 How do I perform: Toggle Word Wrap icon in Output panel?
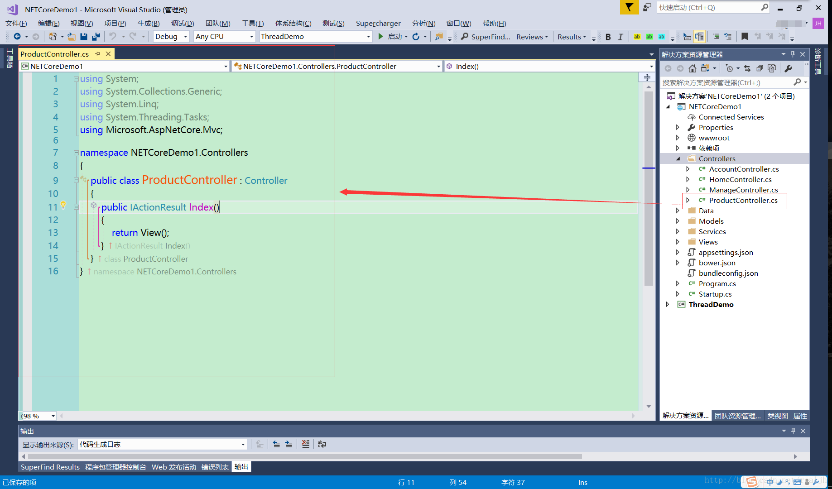[x=322, y=444]
